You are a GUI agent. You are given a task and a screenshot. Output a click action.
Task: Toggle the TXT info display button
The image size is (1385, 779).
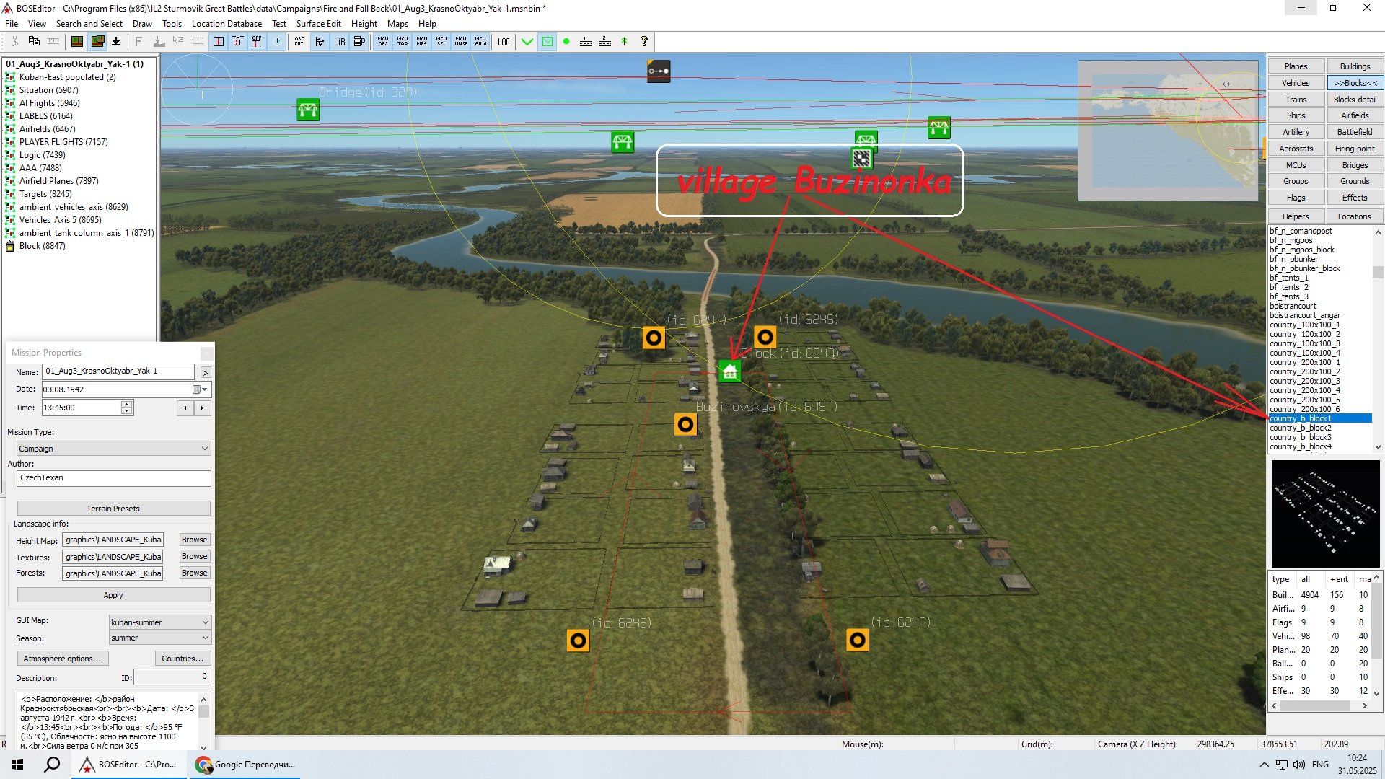click(x=237, y=42)
